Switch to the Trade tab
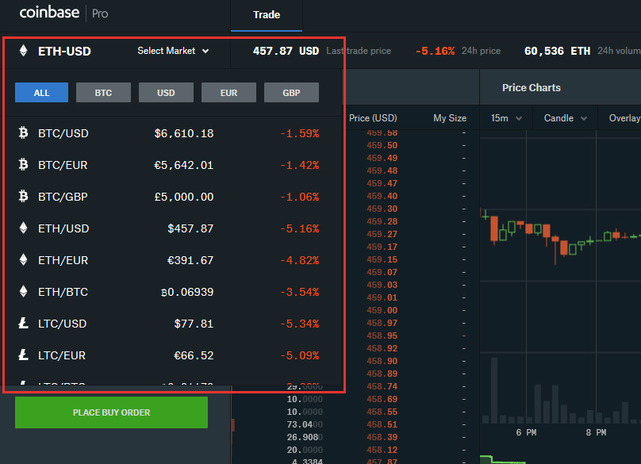 [x=267, y=15]
